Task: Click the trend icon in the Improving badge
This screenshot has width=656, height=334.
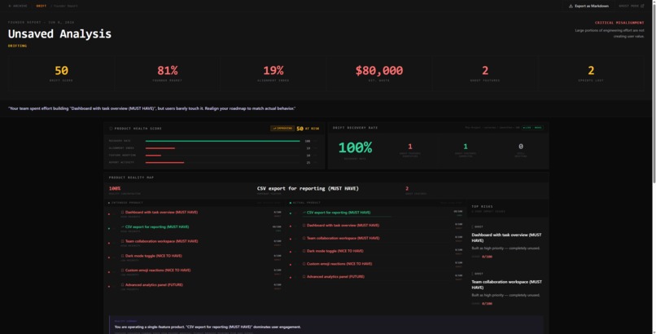Action: [274, 129]
